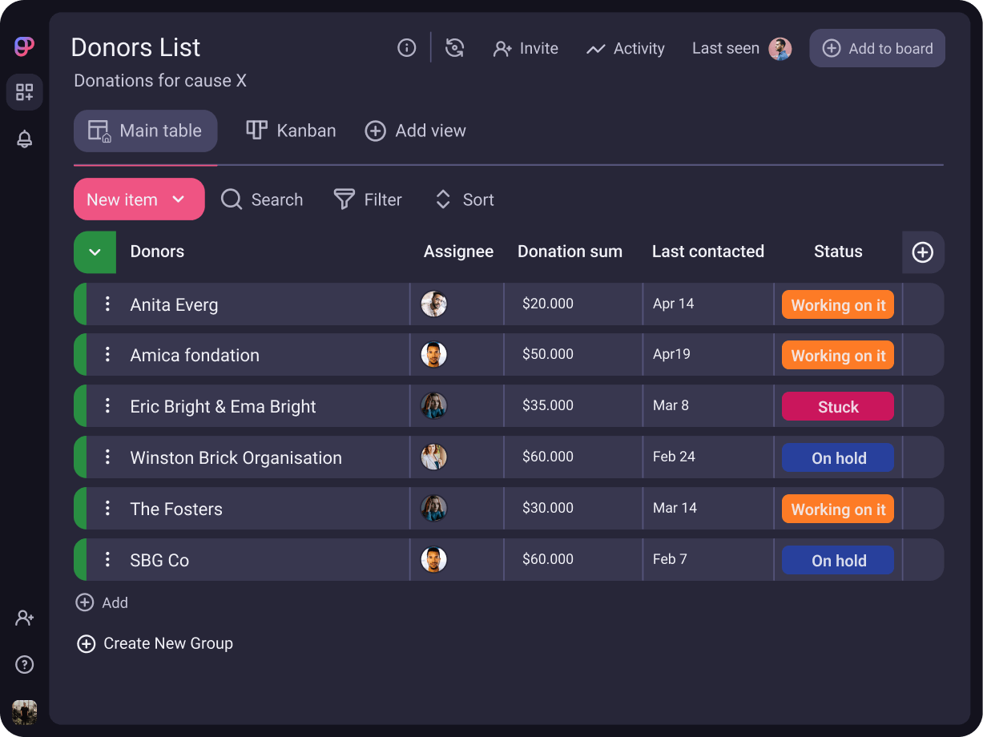
Task: Open the options menu for Eric Bright row
Action: pyautogui.click(x=107, y=405)
